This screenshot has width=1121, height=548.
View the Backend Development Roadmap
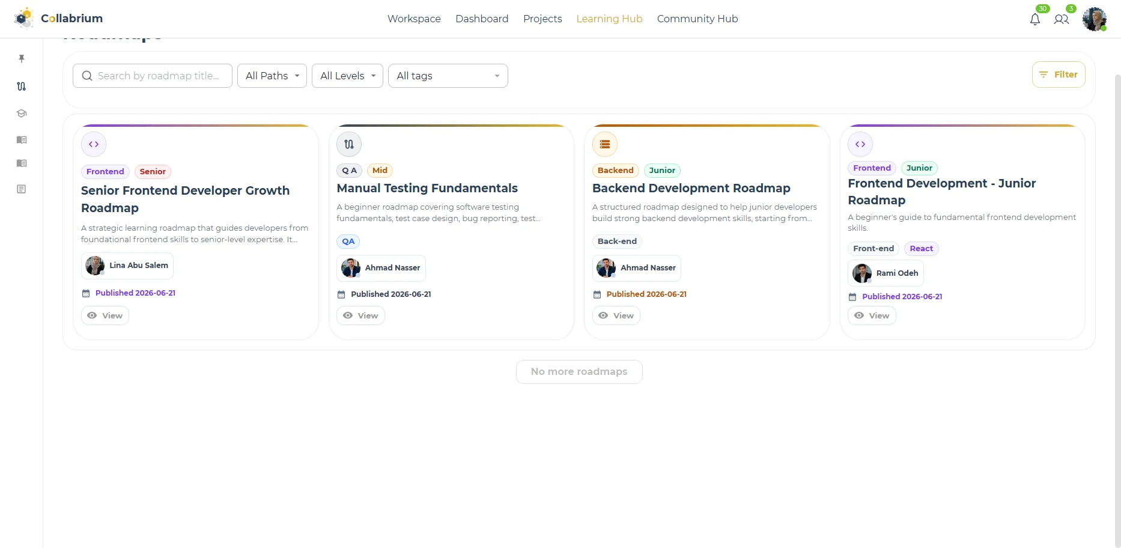pyautogui.click(x=616, y=315)
